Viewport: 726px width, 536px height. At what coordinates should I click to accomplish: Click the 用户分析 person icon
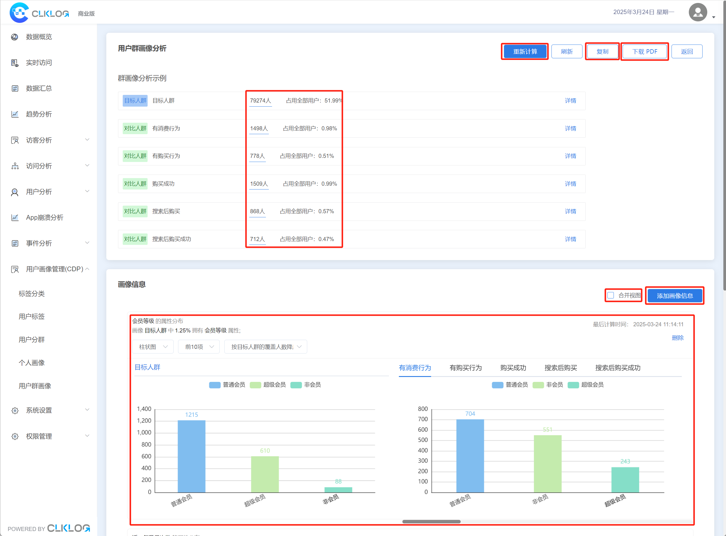[15, 192]
